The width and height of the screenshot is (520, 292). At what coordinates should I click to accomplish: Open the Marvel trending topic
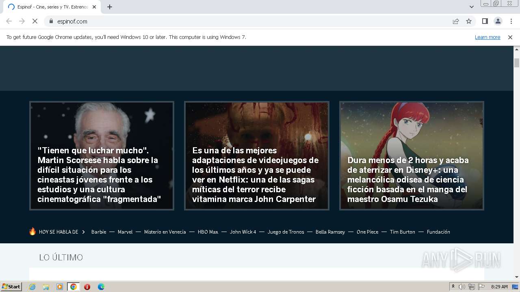pos(125,232)
